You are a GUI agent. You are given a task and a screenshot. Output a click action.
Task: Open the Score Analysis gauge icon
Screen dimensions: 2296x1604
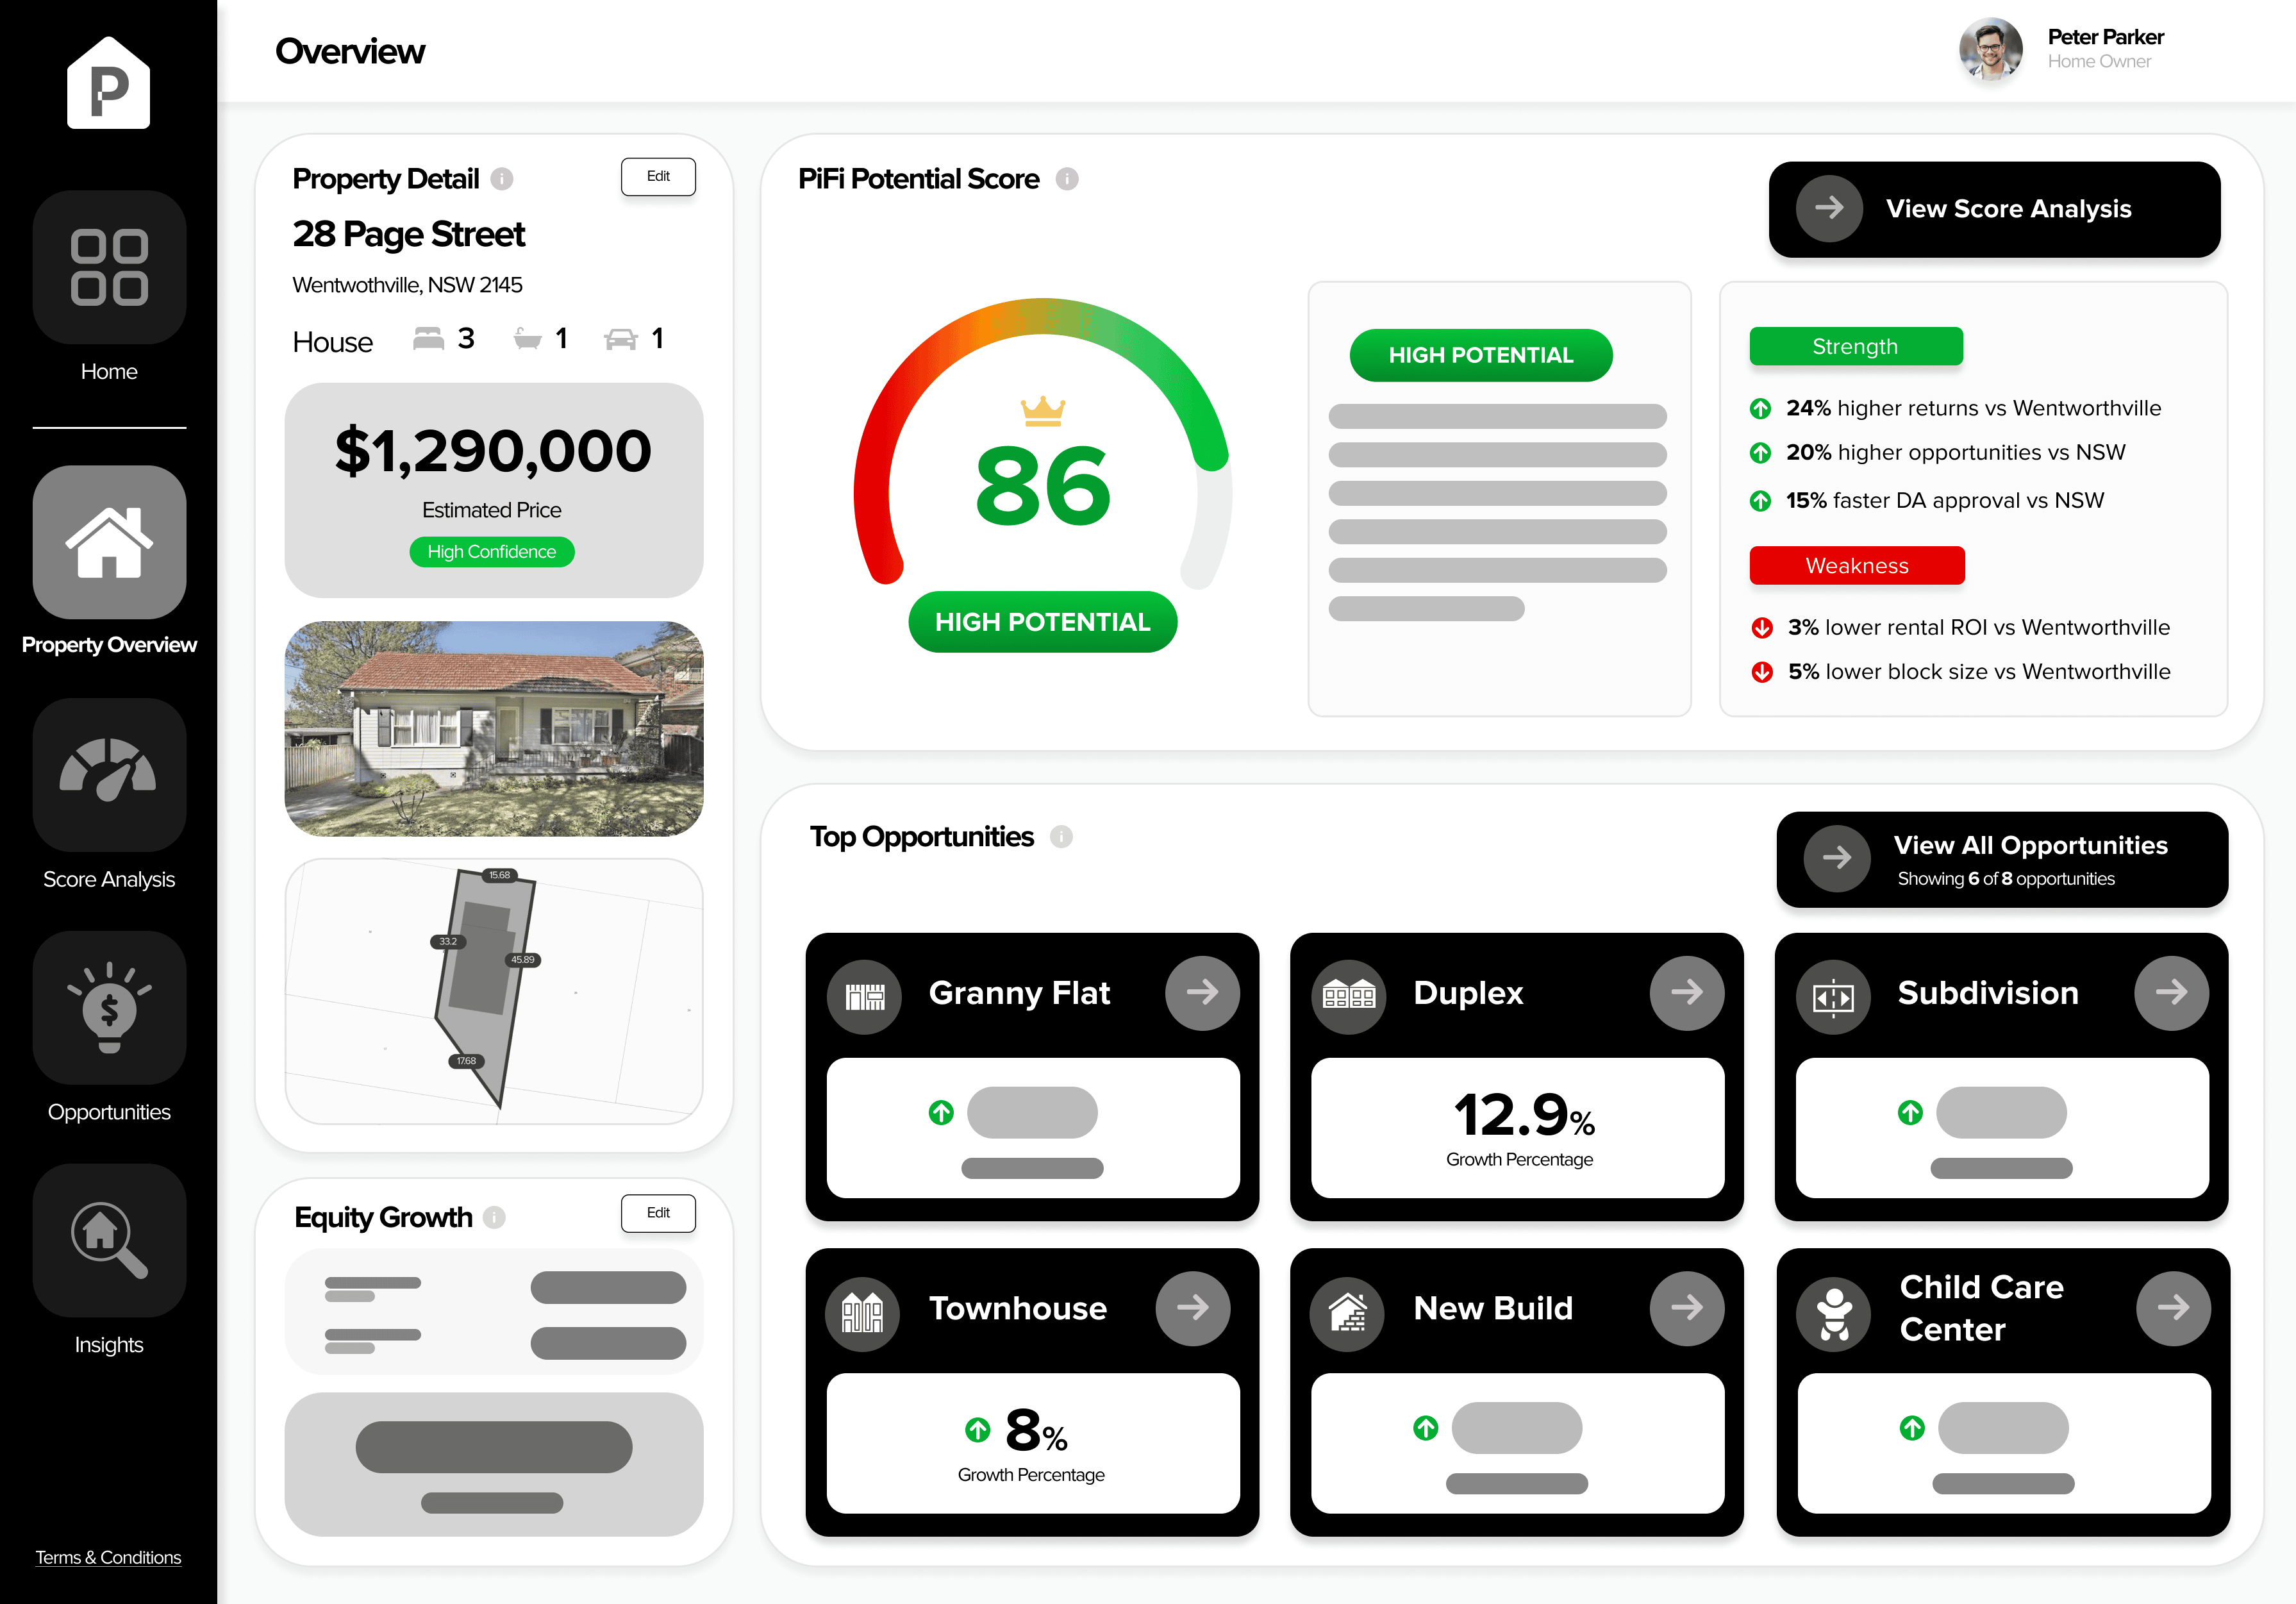point(109,774)
